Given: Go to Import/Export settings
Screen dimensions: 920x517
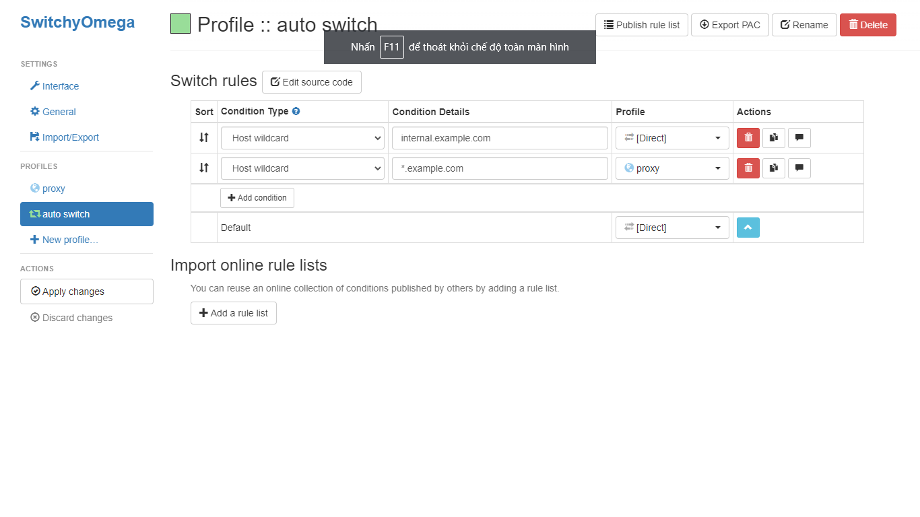Looking at the screenshot, I should (70, 137).
